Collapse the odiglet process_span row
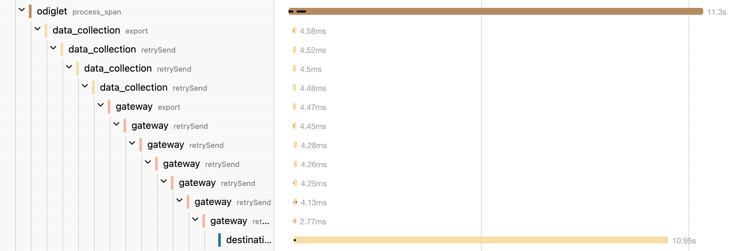The height and width of the screenshot is (251, 740). click(x=22, y=10)
